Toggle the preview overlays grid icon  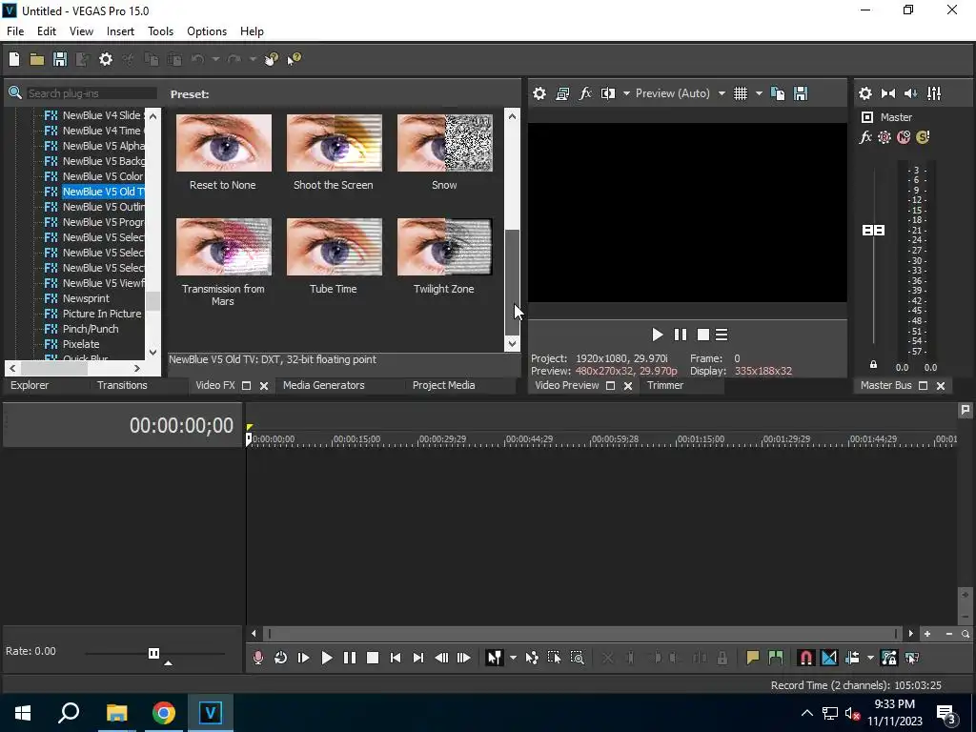pos(740,93)
